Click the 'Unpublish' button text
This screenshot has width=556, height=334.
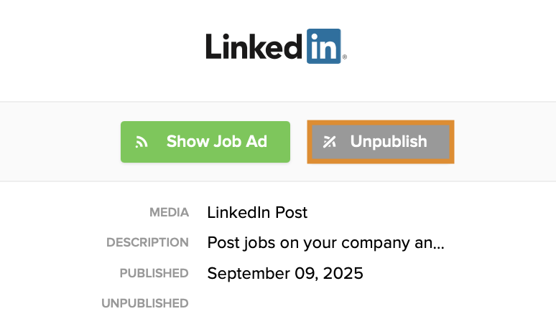[389, 142]
